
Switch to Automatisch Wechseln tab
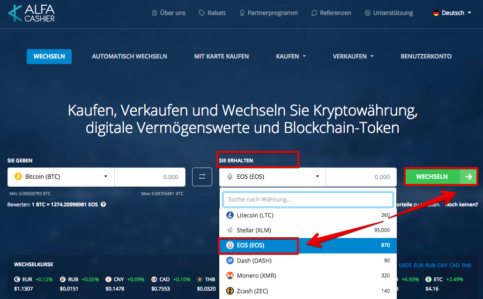click(129, 56)
